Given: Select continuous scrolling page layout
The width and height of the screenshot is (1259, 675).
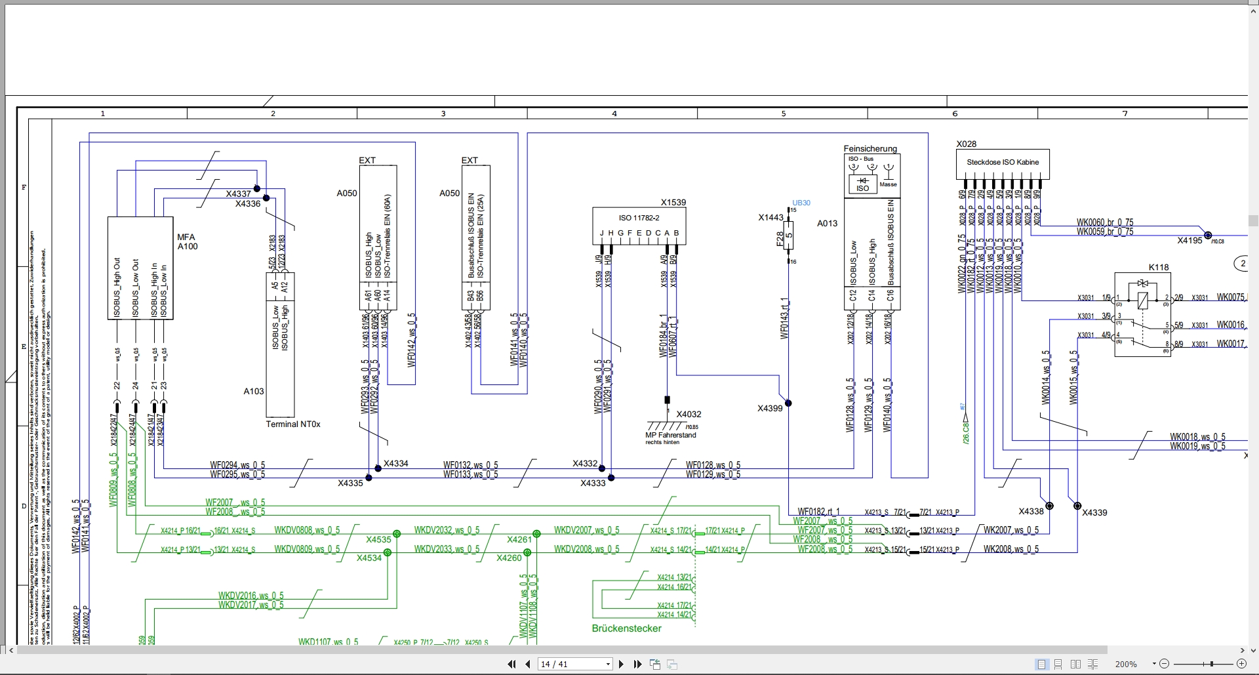Looking at the screenshot, I should [1058, 664].
